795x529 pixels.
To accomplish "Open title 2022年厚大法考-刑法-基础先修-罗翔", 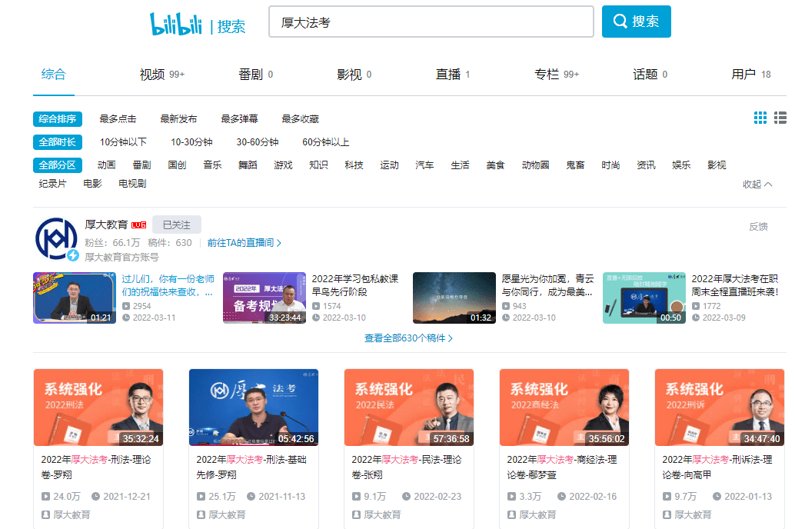I will 251,467.
